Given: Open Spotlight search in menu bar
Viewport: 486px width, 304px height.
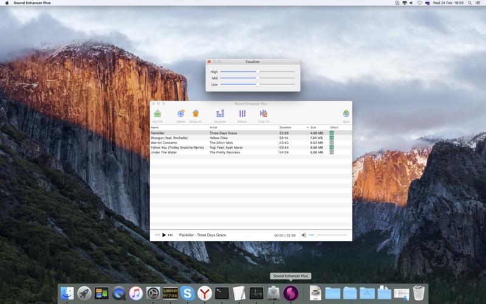Looking at the screenshot, I should pyautogui.click(x=470, y=3).
